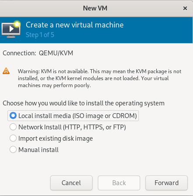Close the New VM dialog with the X
193x196 pixels.
click(185, 8)
